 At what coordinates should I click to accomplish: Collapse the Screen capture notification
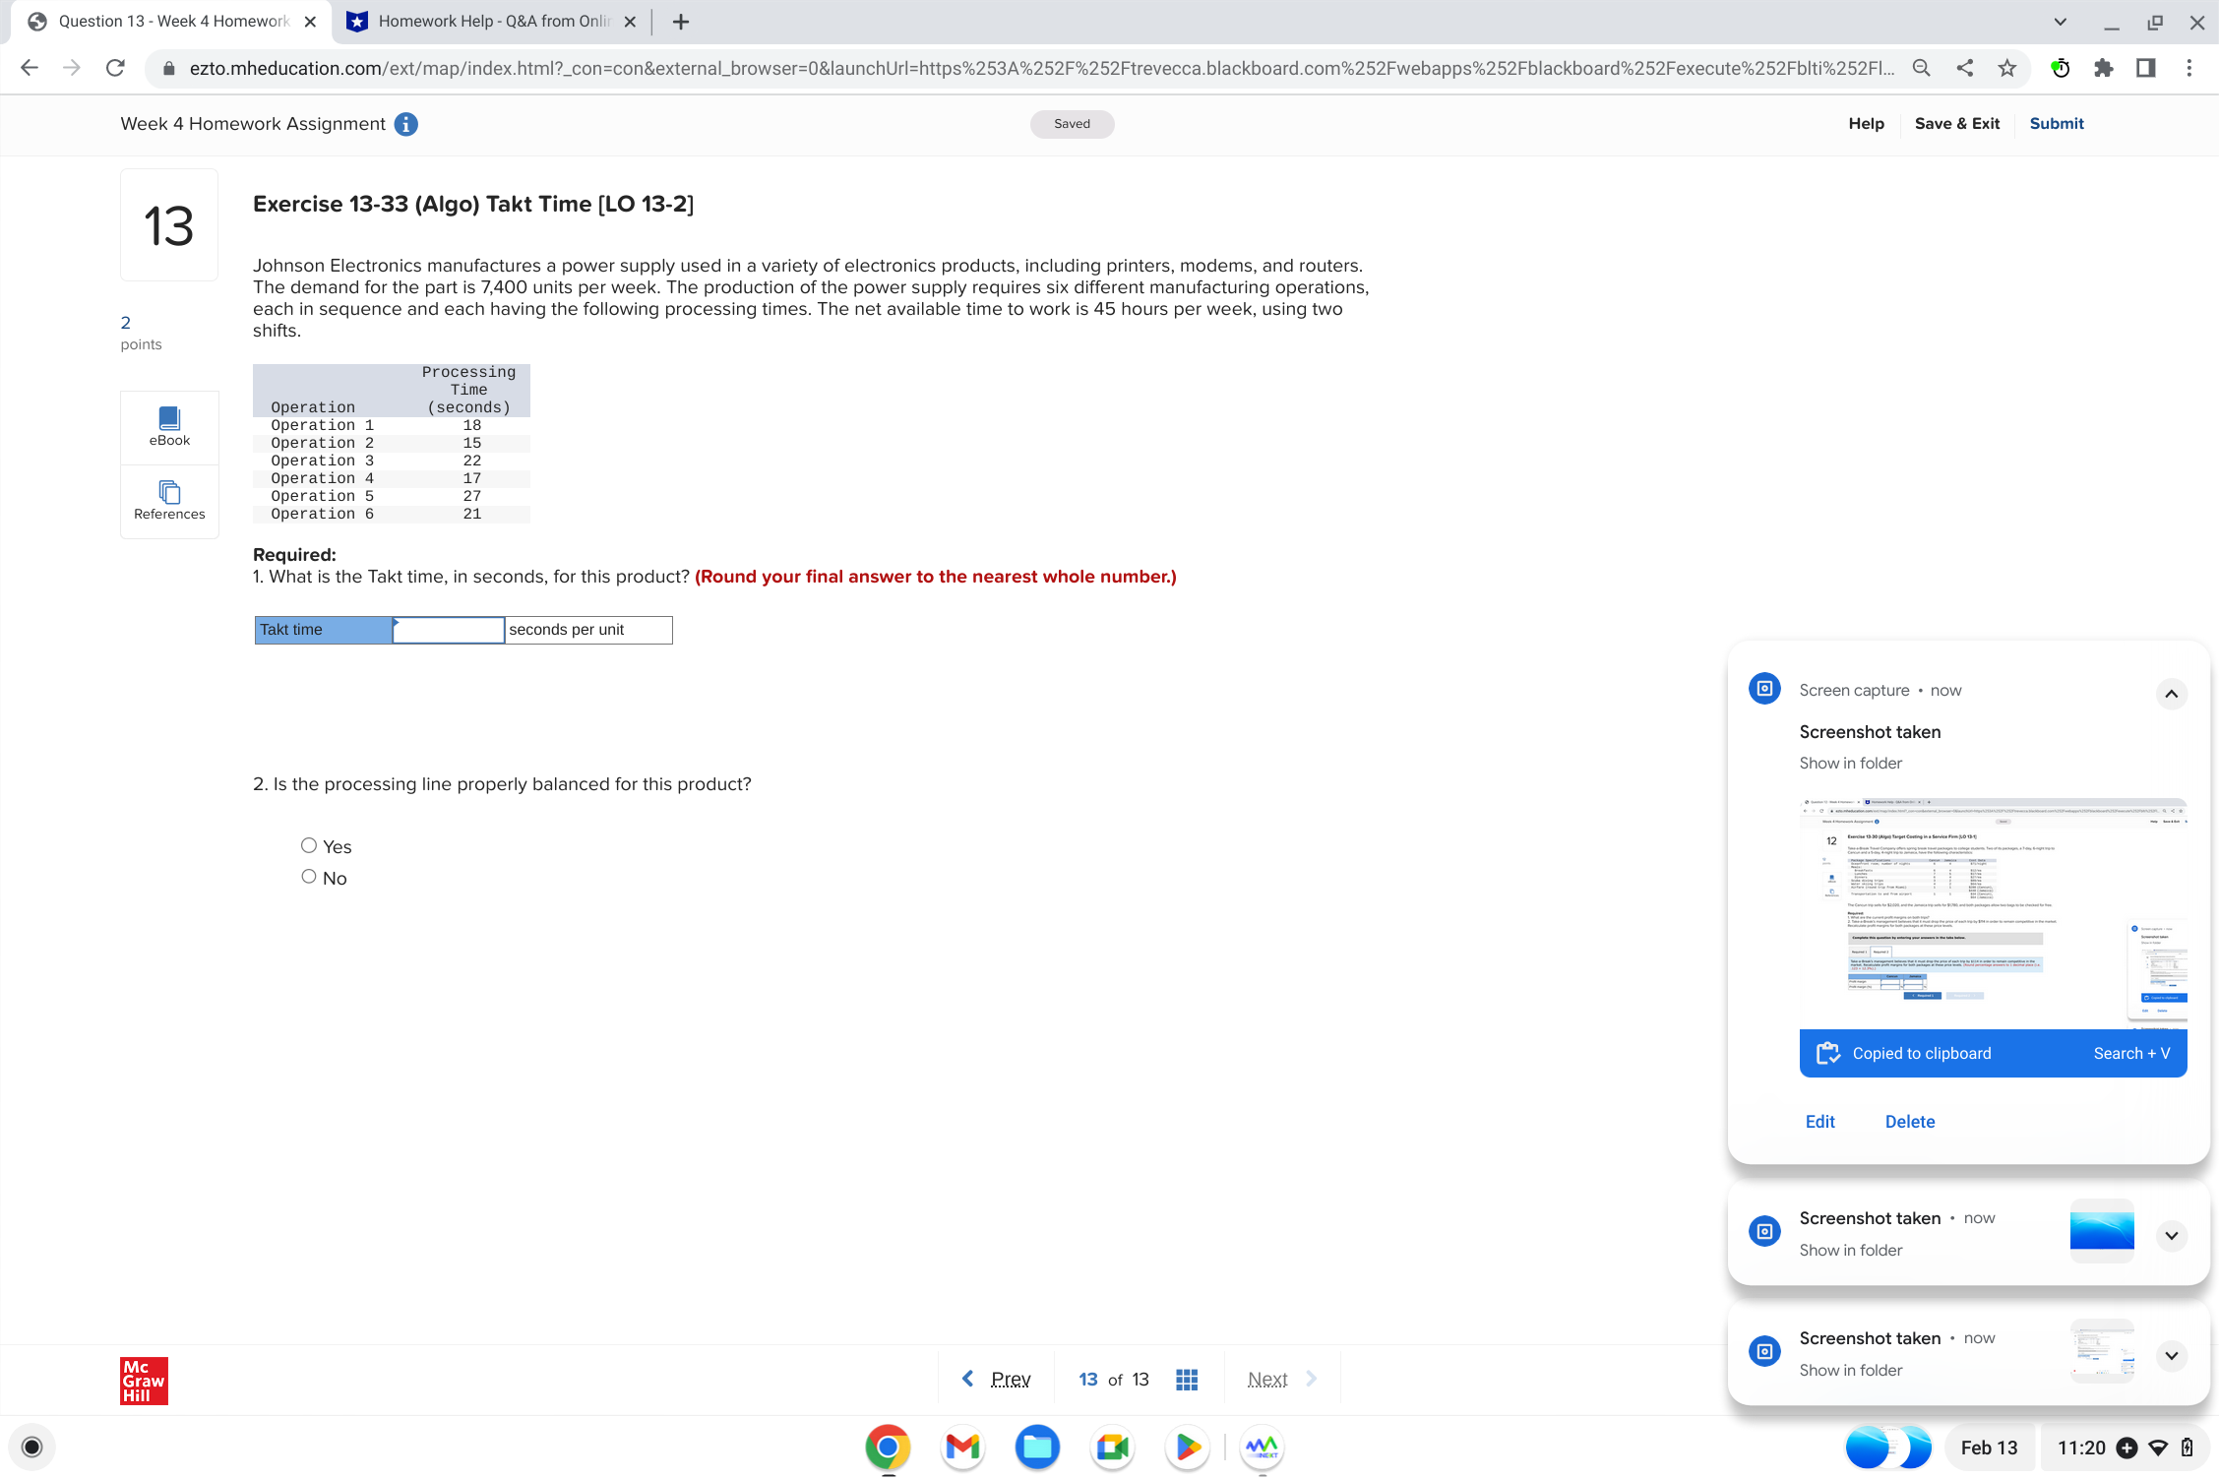pos(2171,694)
